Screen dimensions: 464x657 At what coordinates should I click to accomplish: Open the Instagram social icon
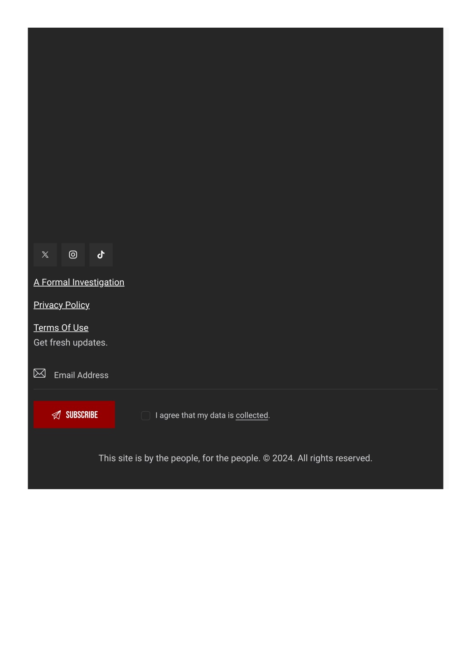(x=73, y=254)
